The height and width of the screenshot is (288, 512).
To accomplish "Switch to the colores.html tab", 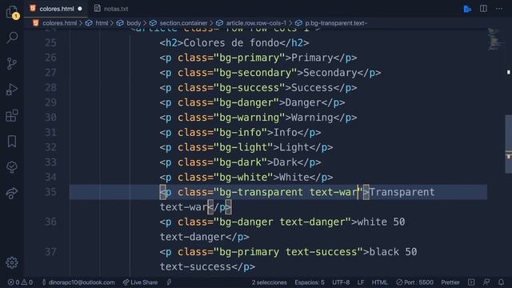I will coord(56,9).
